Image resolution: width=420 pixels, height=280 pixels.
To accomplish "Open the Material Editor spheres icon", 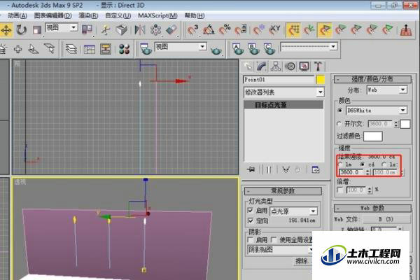I will 124,49.
